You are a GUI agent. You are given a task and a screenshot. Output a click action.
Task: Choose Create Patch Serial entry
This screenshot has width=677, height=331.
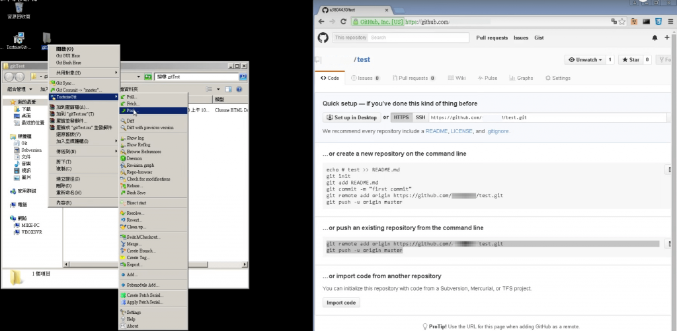[x=153, y=295]
